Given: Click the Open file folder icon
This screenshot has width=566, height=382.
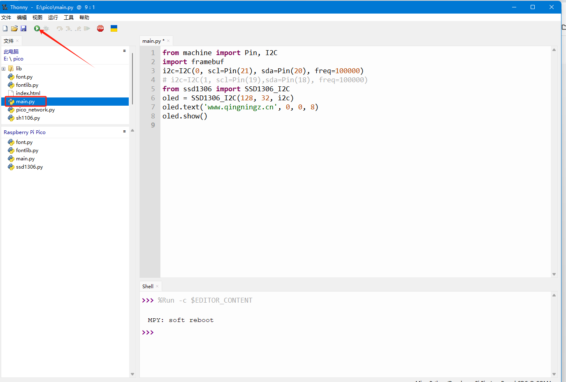Looking at the screenshot, I should click(14, 28).
